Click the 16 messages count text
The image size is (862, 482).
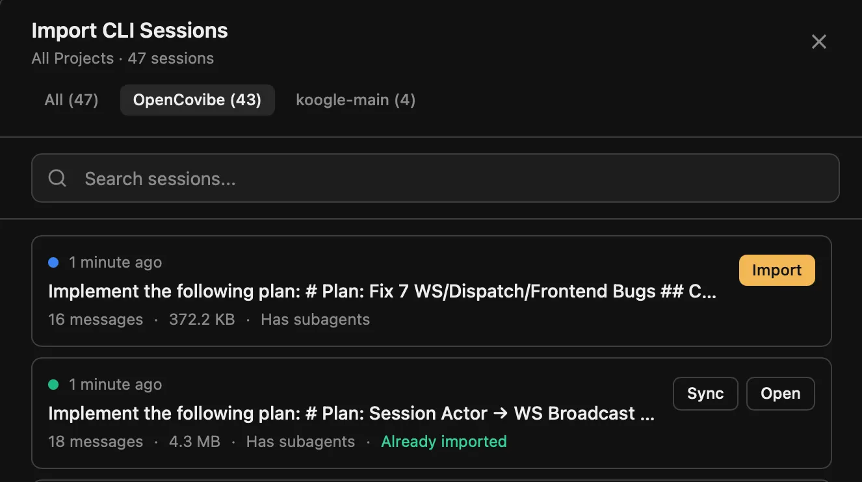[x=96, y=320]
